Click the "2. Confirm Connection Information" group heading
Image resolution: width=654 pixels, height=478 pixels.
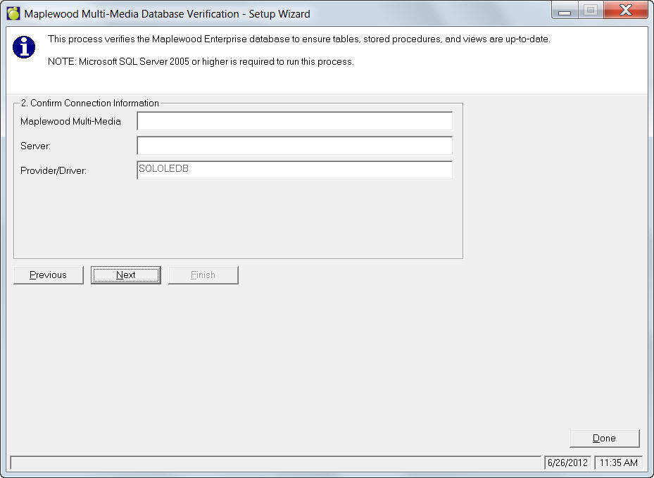point(89,103)
